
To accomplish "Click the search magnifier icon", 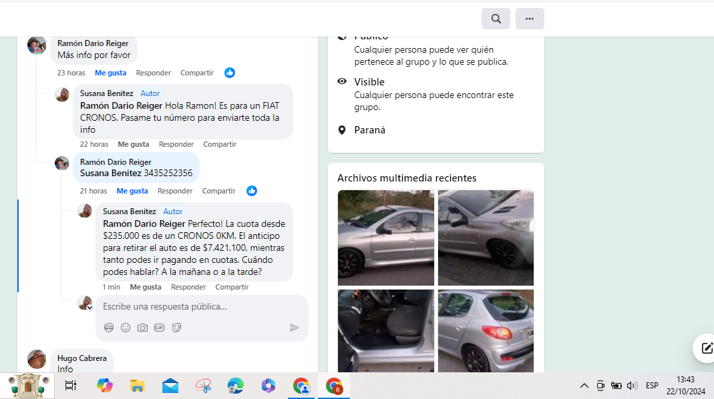I will tap(496, 19).
